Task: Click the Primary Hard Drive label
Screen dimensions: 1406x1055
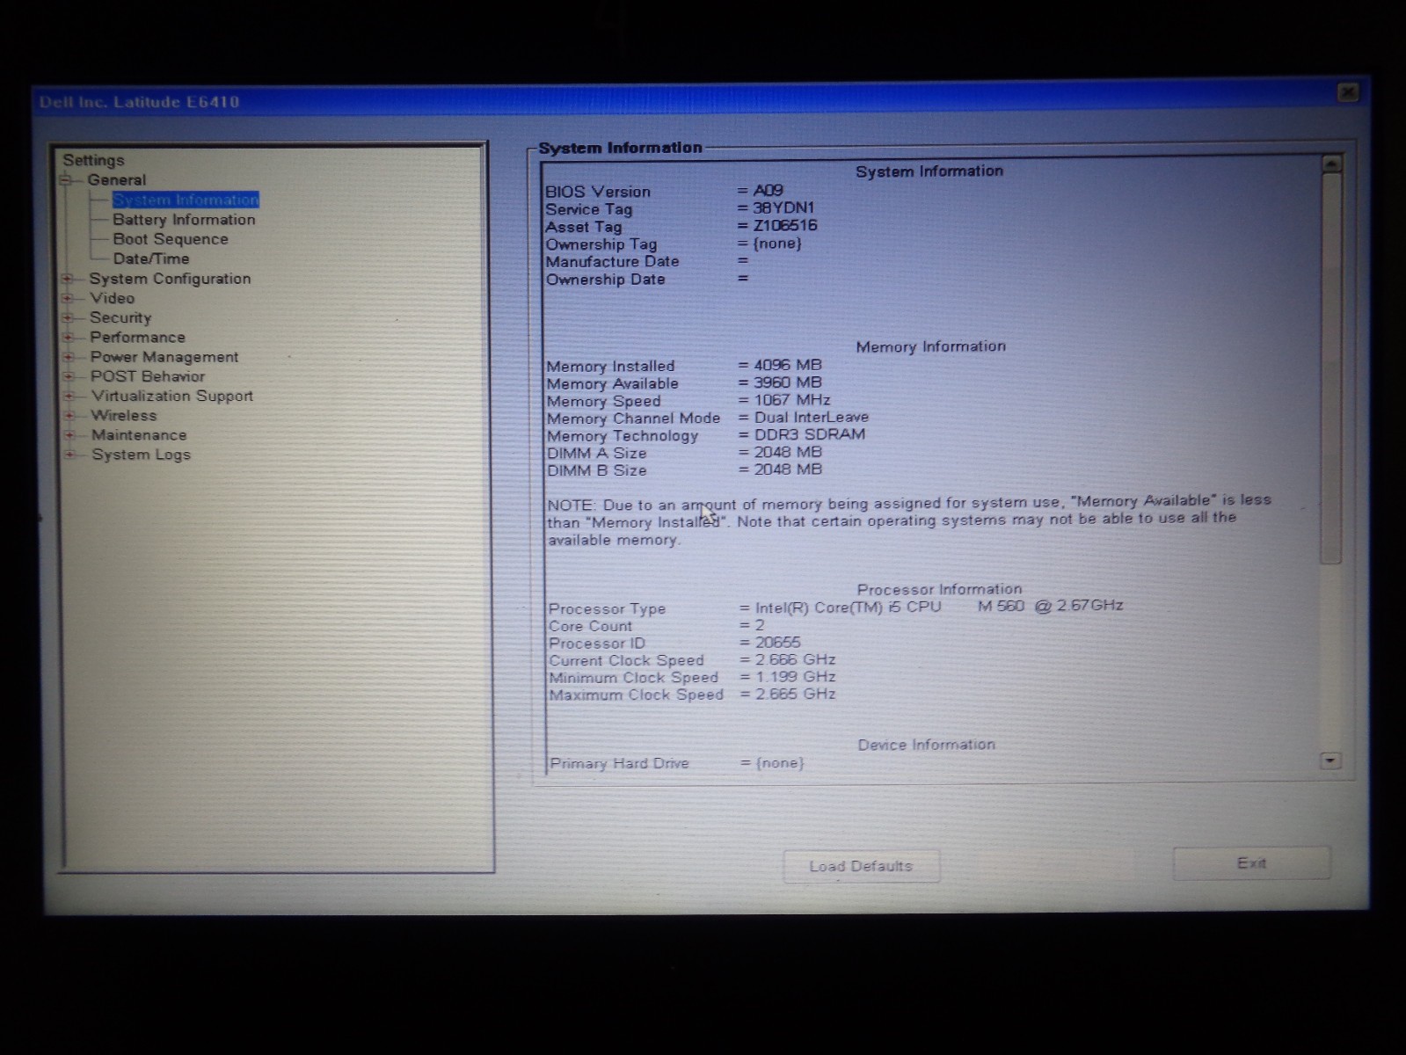Action: (620, 763)
